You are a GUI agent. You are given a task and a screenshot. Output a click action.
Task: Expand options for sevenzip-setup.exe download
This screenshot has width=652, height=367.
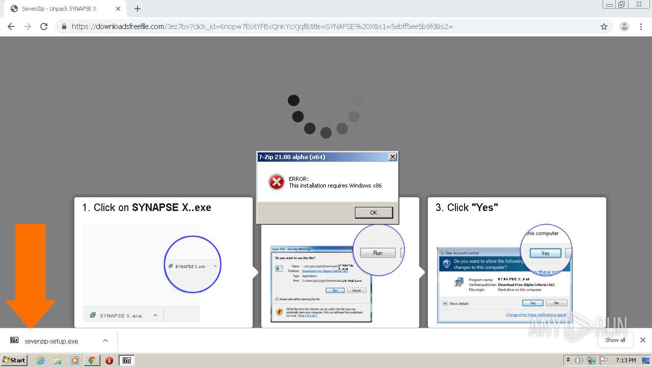pos(105,340)
